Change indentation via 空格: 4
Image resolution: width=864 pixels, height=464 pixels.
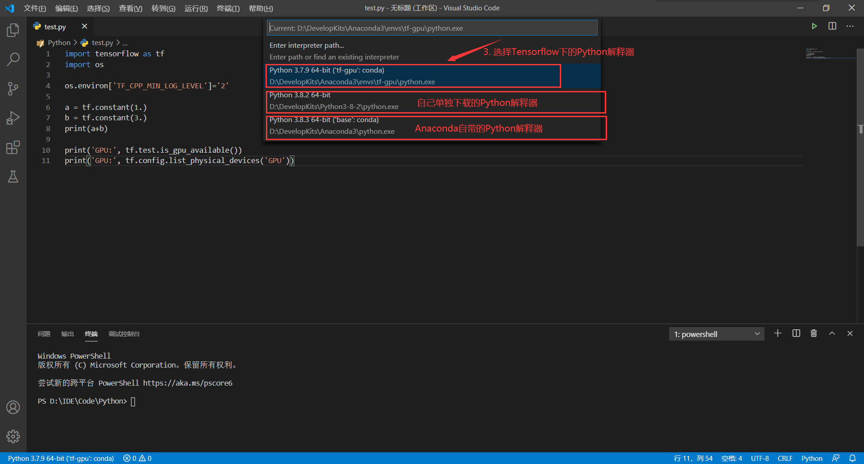tap(732, 458)
